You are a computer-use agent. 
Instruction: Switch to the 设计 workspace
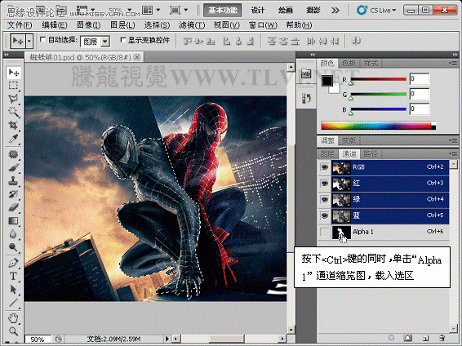click(257, 11)
